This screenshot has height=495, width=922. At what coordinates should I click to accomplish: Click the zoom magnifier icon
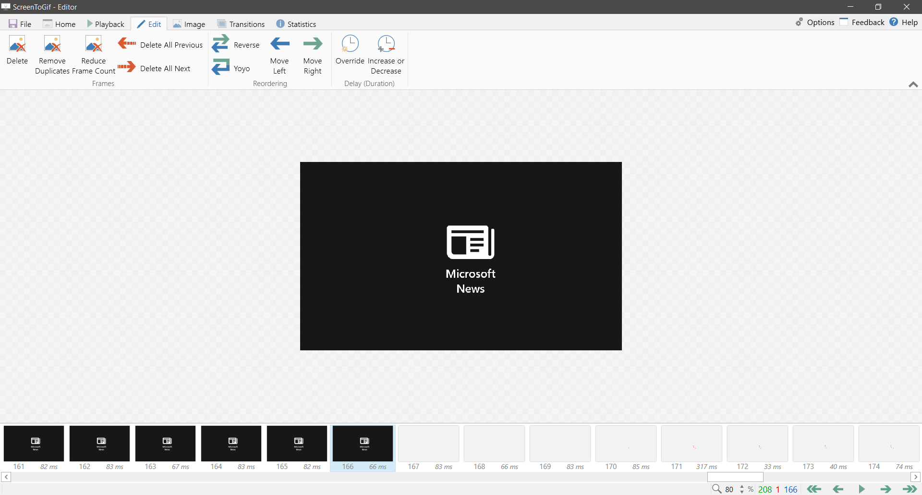pyautogui.click(x=716, y=489)
